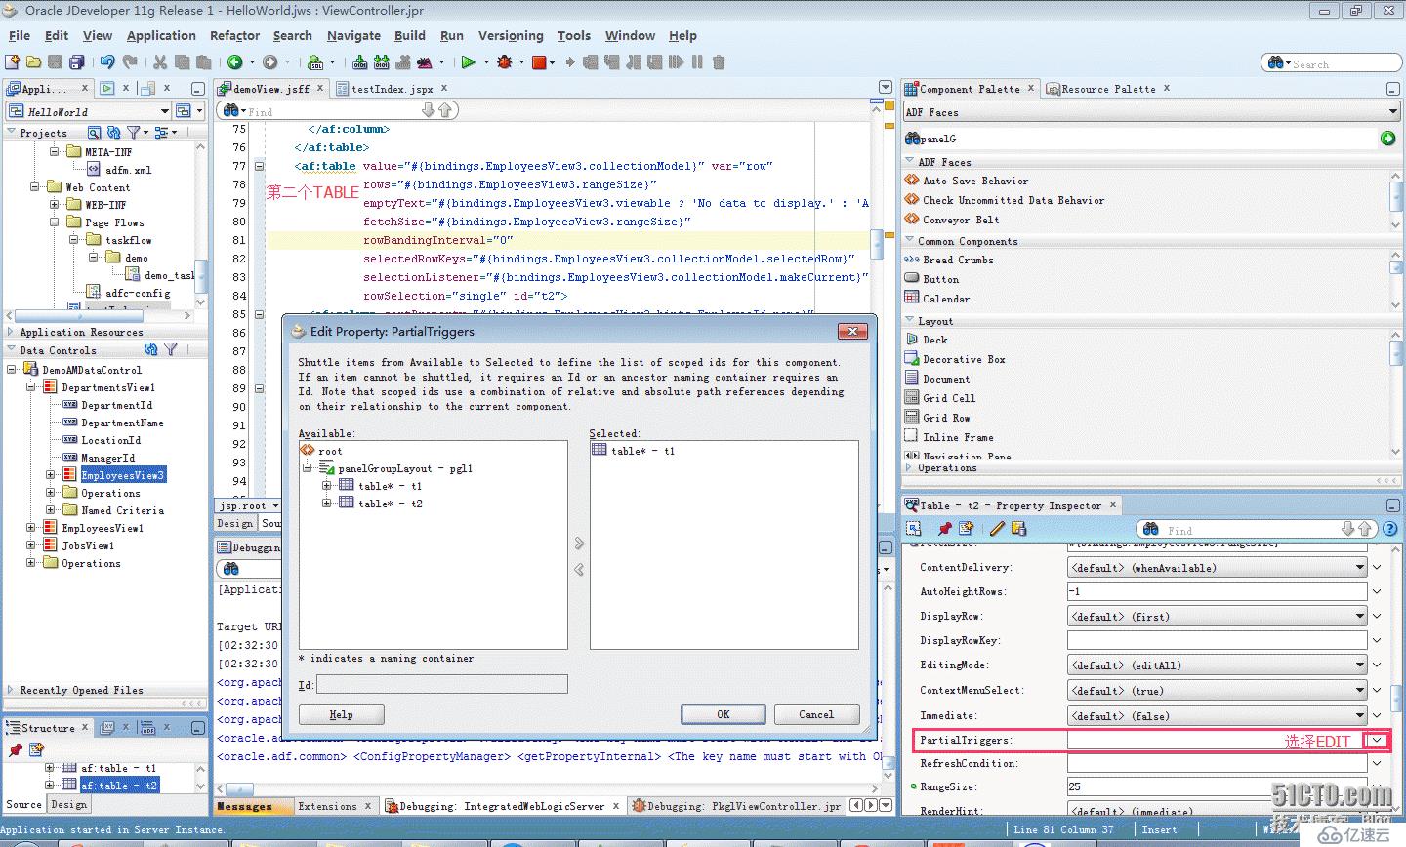Viewport: 1406px width, 847px height.
Task: Click the pencil edit icon in Property Inspector
Action: 997,528
